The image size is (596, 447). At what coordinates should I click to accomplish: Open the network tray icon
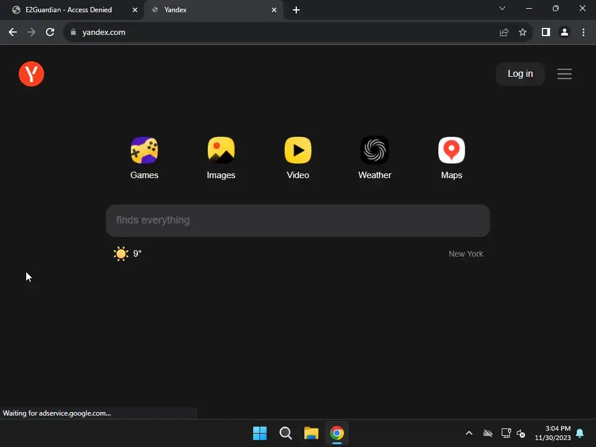click(x=506, y=433)
